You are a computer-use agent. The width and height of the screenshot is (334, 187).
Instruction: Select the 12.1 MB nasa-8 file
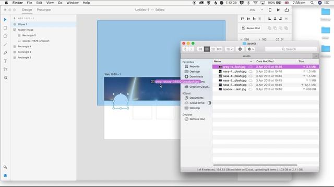click(x=266, y=85)
